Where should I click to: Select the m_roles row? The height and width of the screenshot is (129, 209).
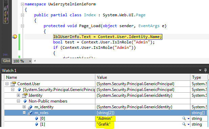point(106,113)
